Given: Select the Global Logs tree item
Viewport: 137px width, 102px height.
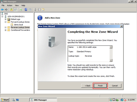Looking at the screenshot, I should [x=15, y=19].
